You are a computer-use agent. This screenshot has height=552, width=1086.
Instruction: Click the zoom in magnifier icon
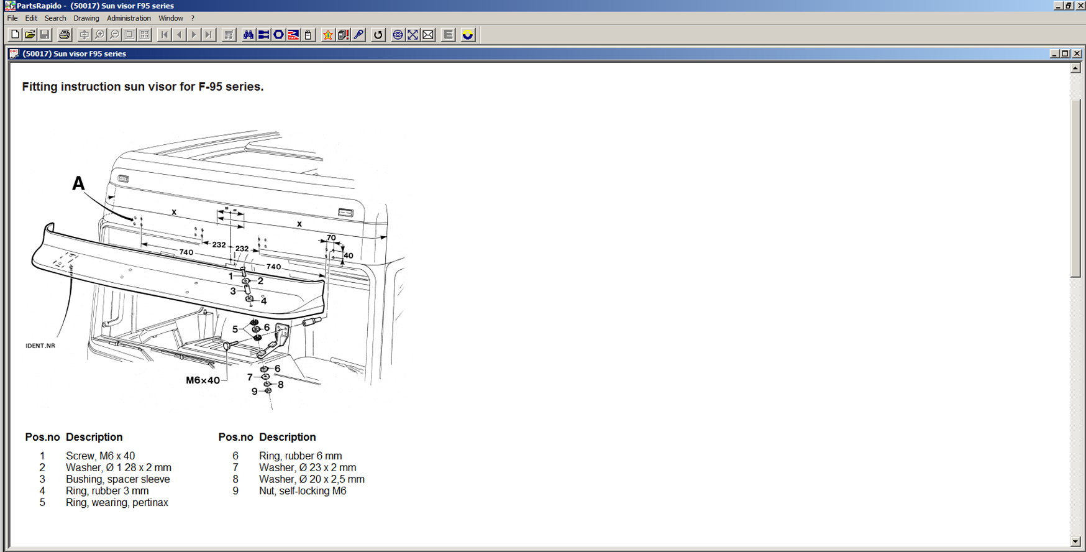[x=99, y=35]
